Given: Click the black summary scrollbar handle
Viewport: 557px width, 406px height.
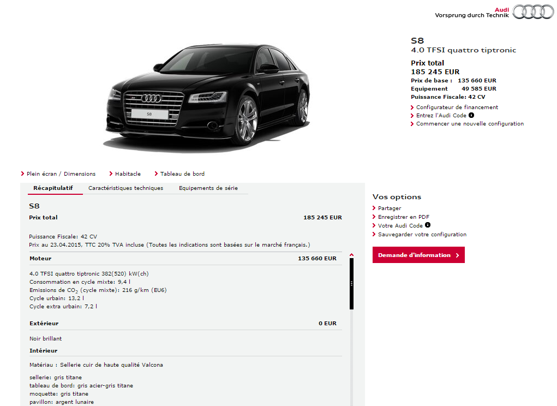Looking at the screenshot, I should [352, 283].
